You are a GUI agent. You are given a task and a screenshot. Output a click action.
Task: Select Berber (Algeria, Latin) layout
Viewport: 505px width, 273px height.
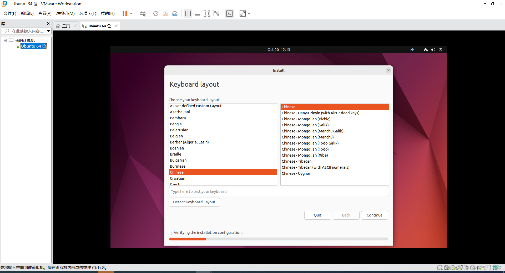[223, 142]
